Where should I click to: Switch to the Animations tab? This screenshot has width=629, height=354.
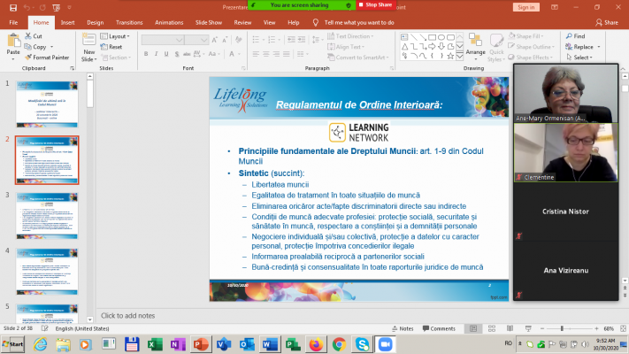tap(170, 21)
